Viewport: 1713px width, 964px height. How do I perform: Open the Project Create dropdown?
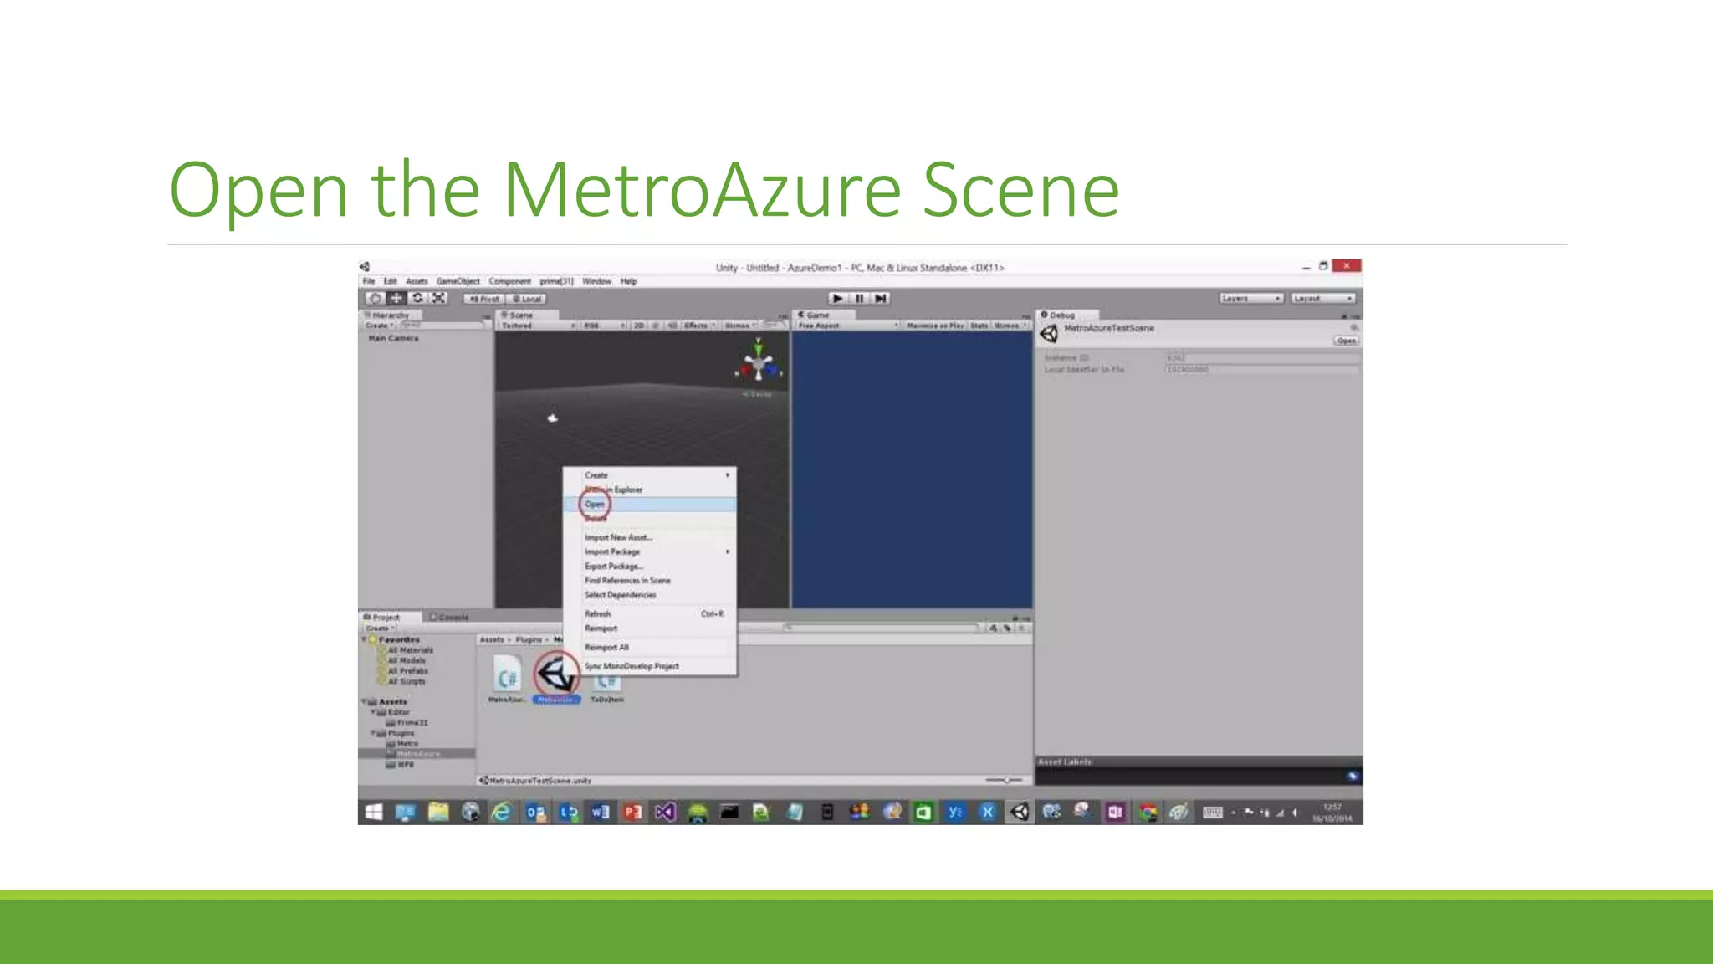click(380, 628)
